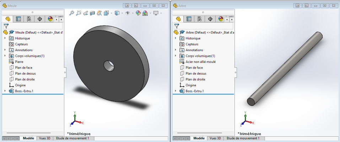Screen dimensions: 340x142
Task: Click the filter field in Meule tree
Action: [33, 26]
